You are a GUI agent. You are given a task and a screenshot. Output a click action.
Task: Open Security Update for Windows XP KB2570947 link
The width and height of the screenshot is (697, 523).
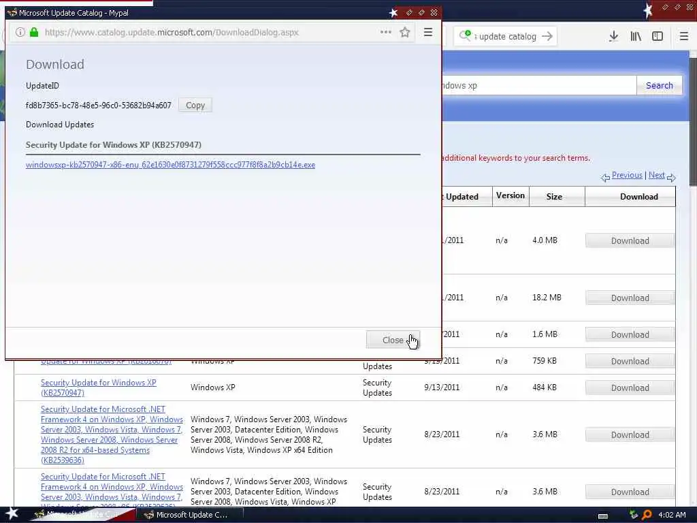point(98,387)
